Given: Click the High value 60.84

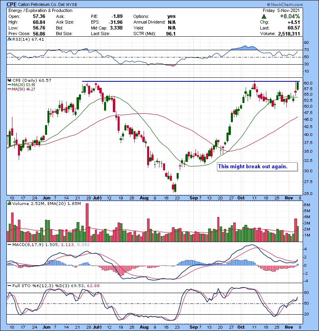Looking at the screenshot, I should point(39,22).
